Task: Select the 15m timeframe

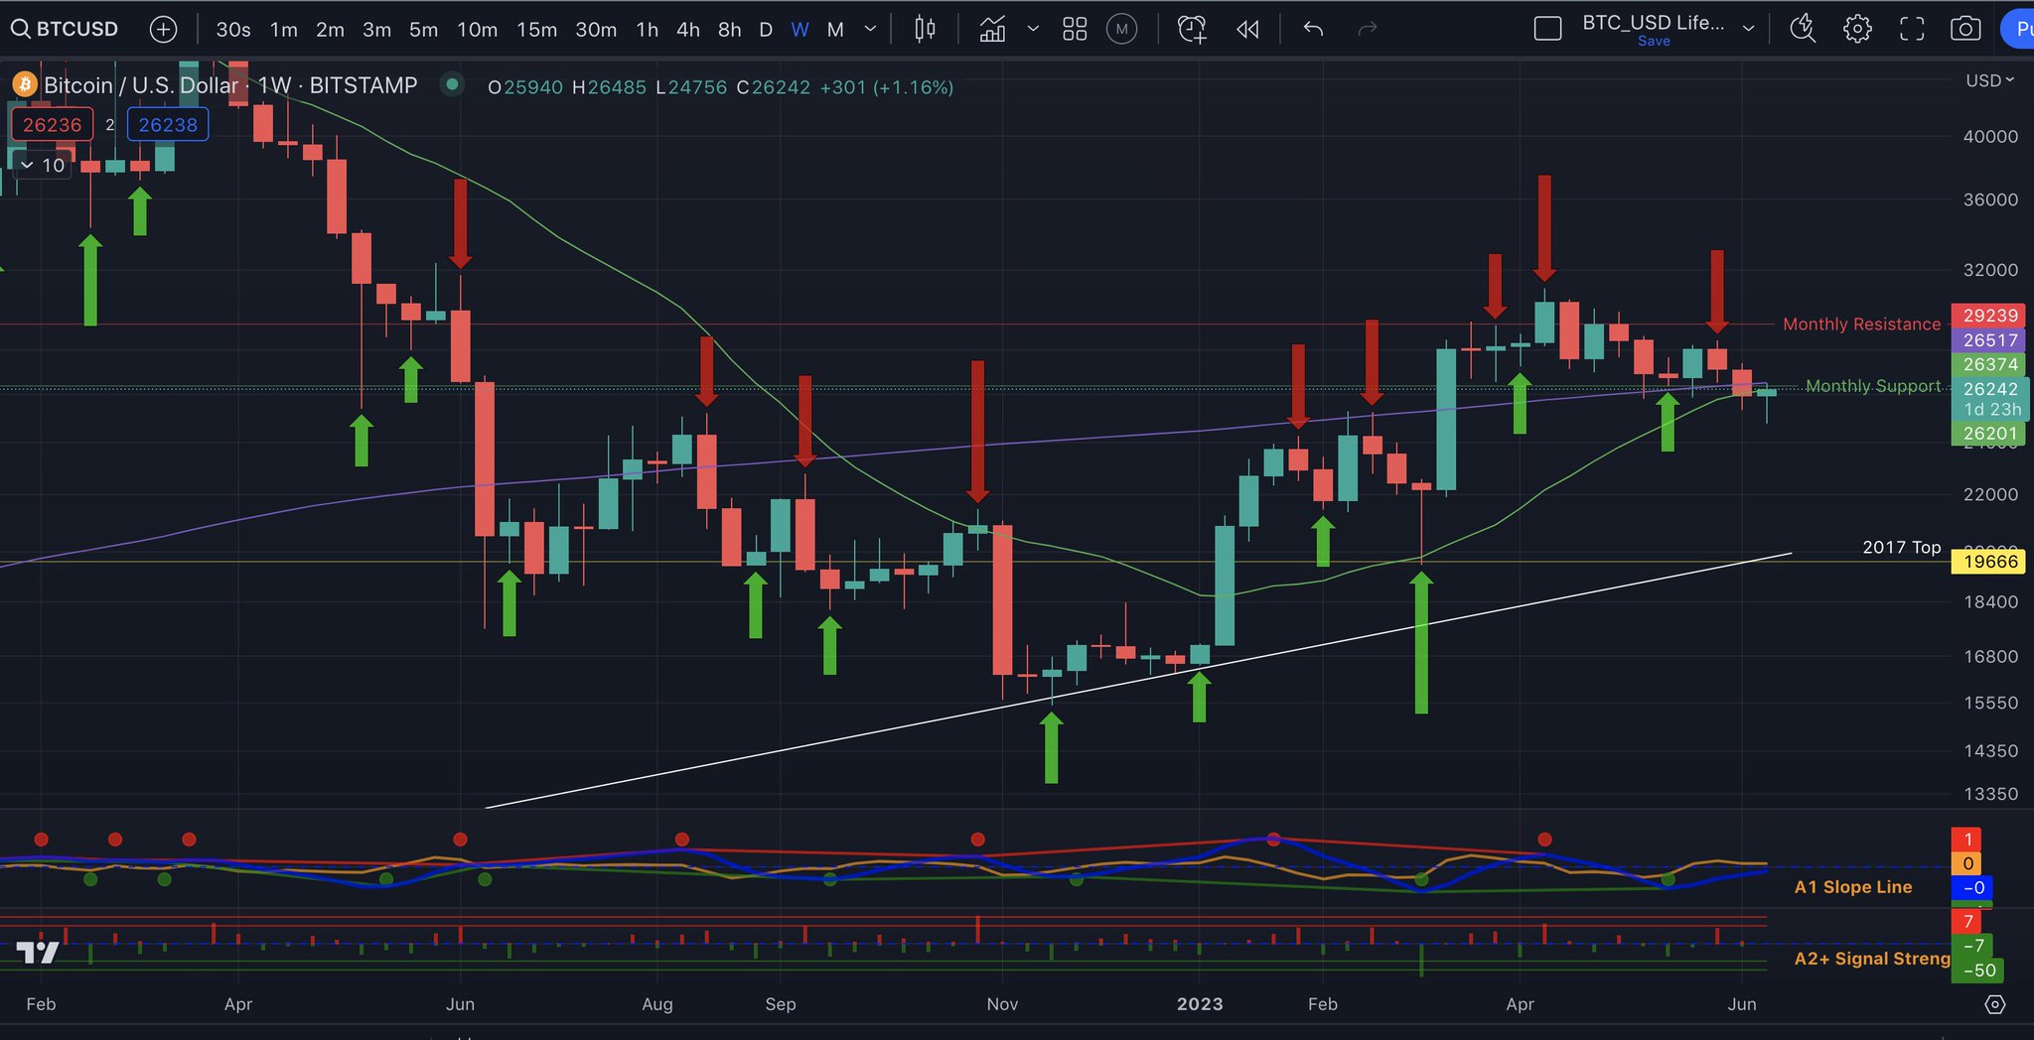Action: coord(536,30)
